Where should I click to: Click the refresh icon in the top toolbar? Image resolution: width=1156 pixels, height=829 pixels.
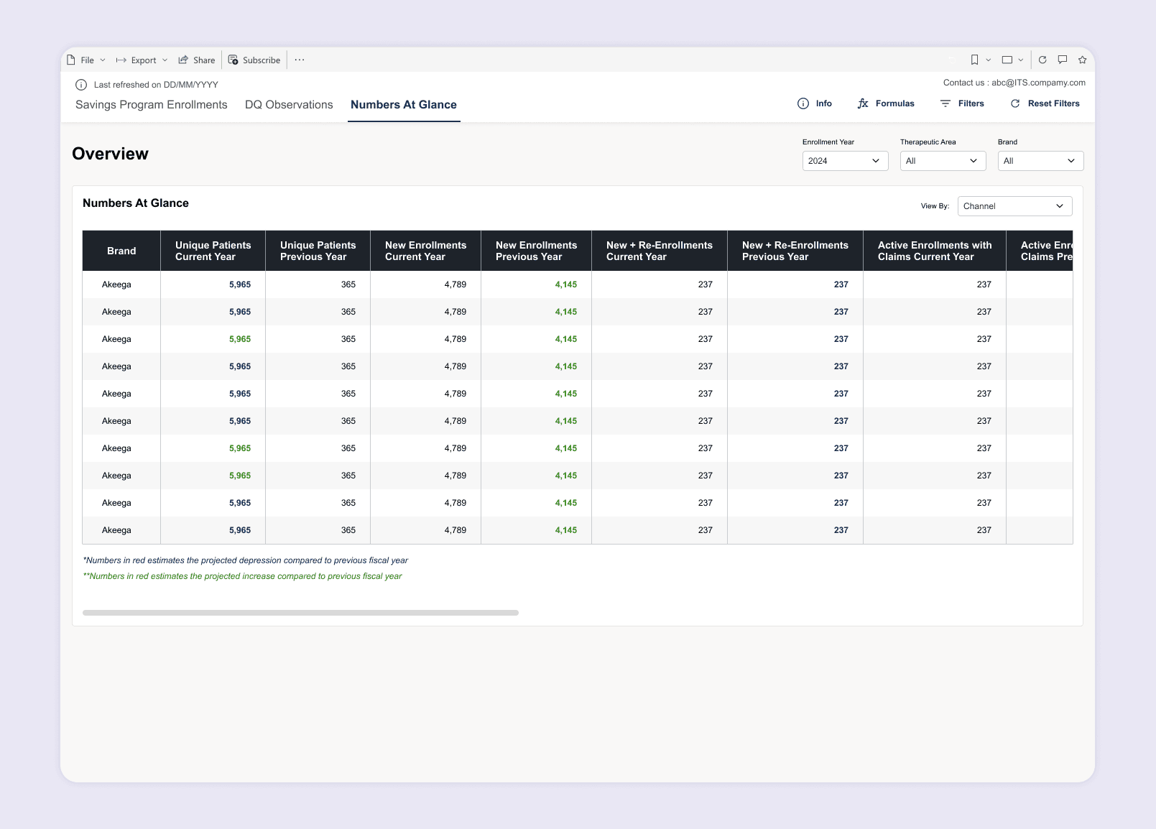coord(1042,60)
